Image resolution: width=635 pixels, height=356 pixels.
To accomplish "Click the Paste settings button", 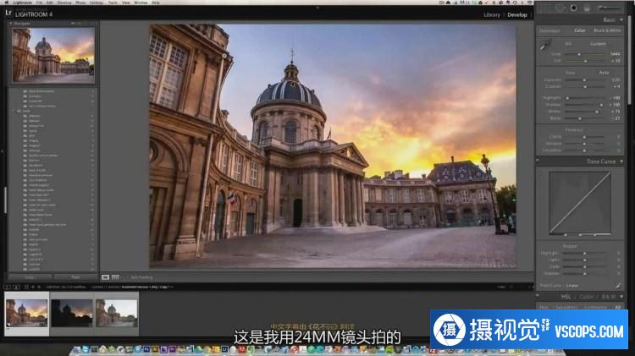I will point(75,277).
